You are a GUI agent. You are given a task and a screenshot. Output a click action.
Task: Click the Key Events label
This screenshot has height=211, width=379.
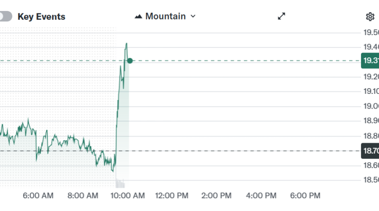click(x=41, y=17)
